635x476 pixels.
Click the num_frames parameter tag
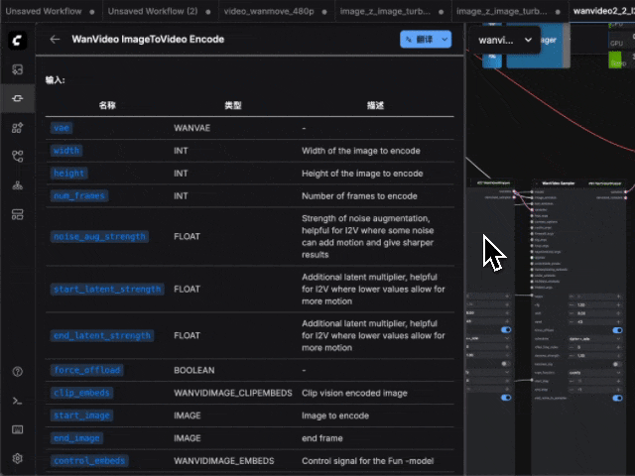click(79, 196)
